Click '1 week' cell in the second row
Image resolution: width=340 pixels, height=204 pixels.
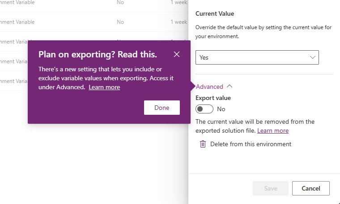178,22
